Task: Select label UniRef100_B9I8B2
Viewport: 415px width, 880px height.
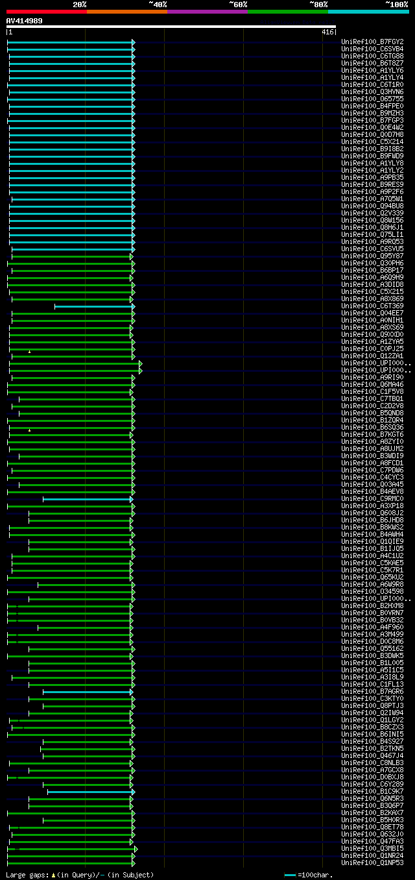Action: [x=372, y=149]
